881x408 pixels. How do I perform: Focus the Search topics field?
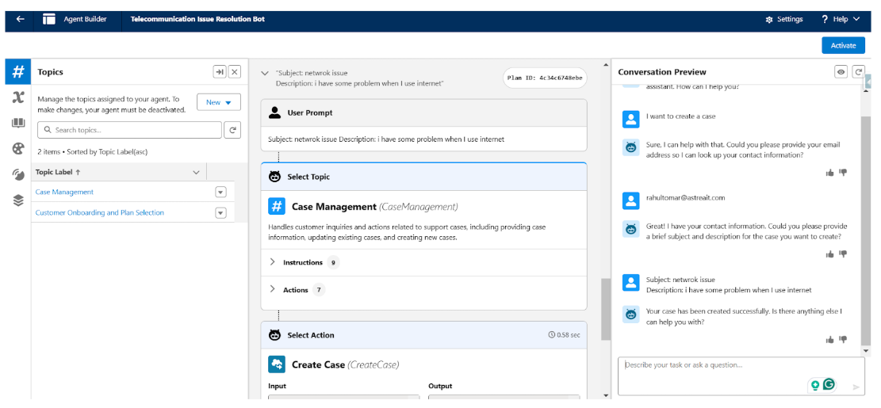(129, 130)
